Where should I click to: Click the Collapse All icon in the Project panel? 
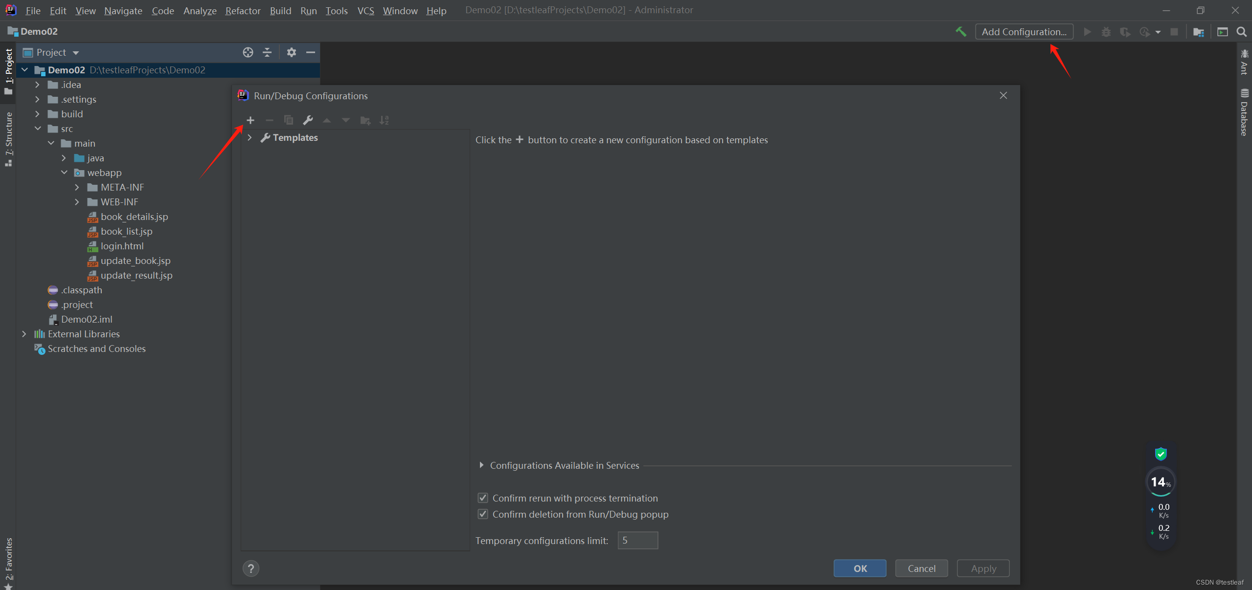click(x=267, y=52)
